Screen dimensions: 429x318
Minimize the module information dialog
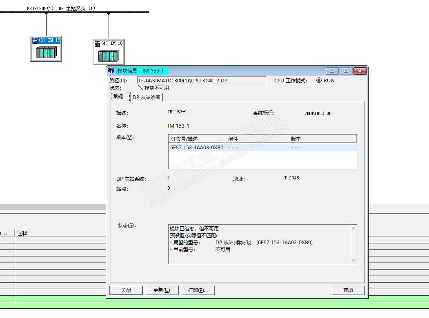(x=332, y=71)
